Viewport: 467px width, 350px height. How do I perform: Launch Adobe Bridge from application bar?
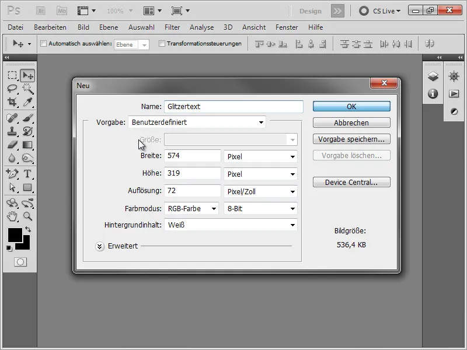[41, 11]
